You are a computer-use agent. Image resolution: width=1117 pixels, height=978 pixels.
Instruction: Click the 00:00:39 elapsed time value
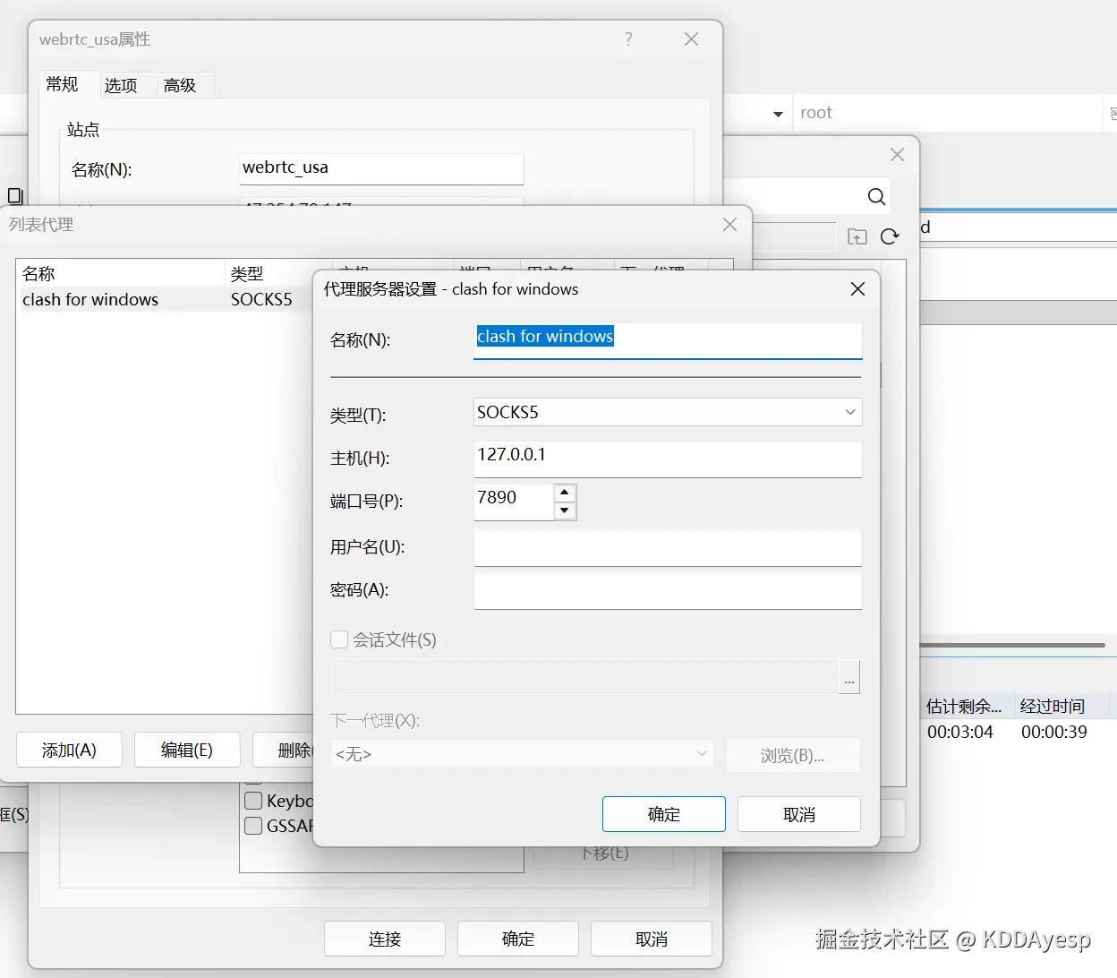coord(1054,732)
